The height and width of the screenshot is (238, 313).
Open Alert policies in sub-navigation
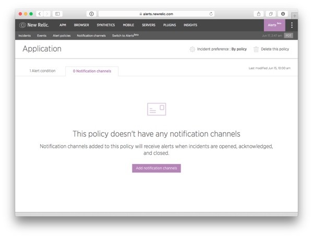(62, 36)
